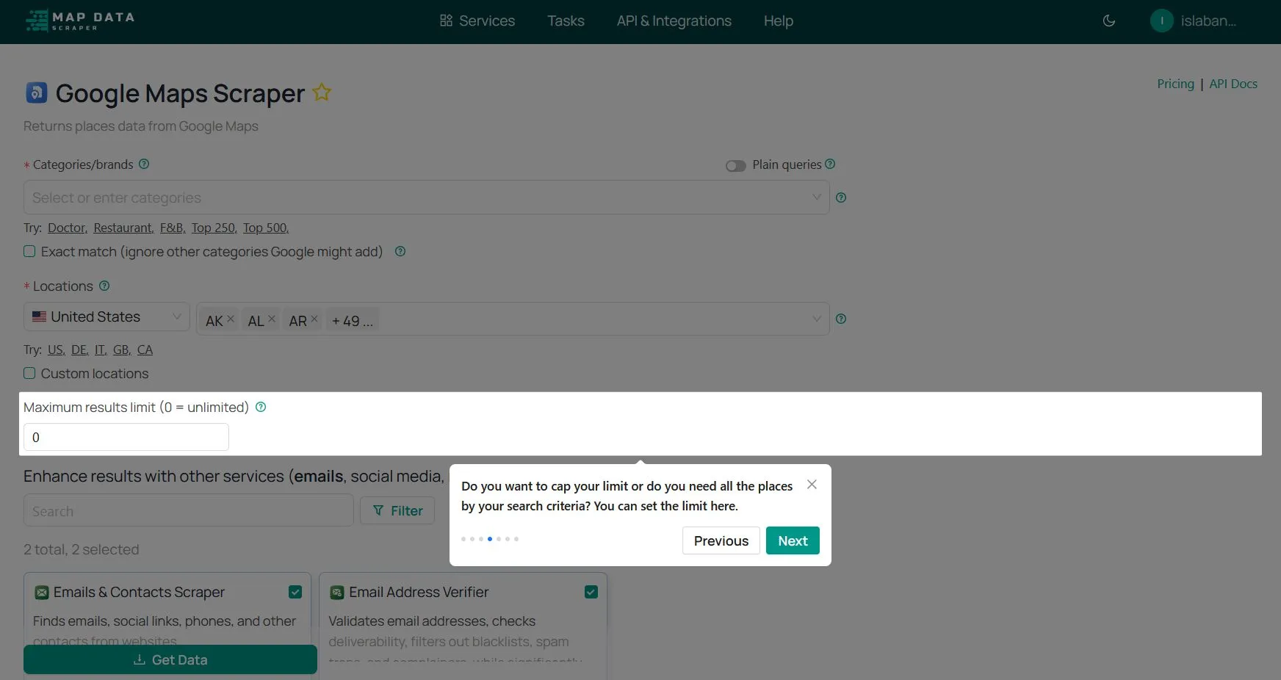Open help icon next to Maximum results limit
Viewport: 1281px width, 680px height.
(261, 407)
